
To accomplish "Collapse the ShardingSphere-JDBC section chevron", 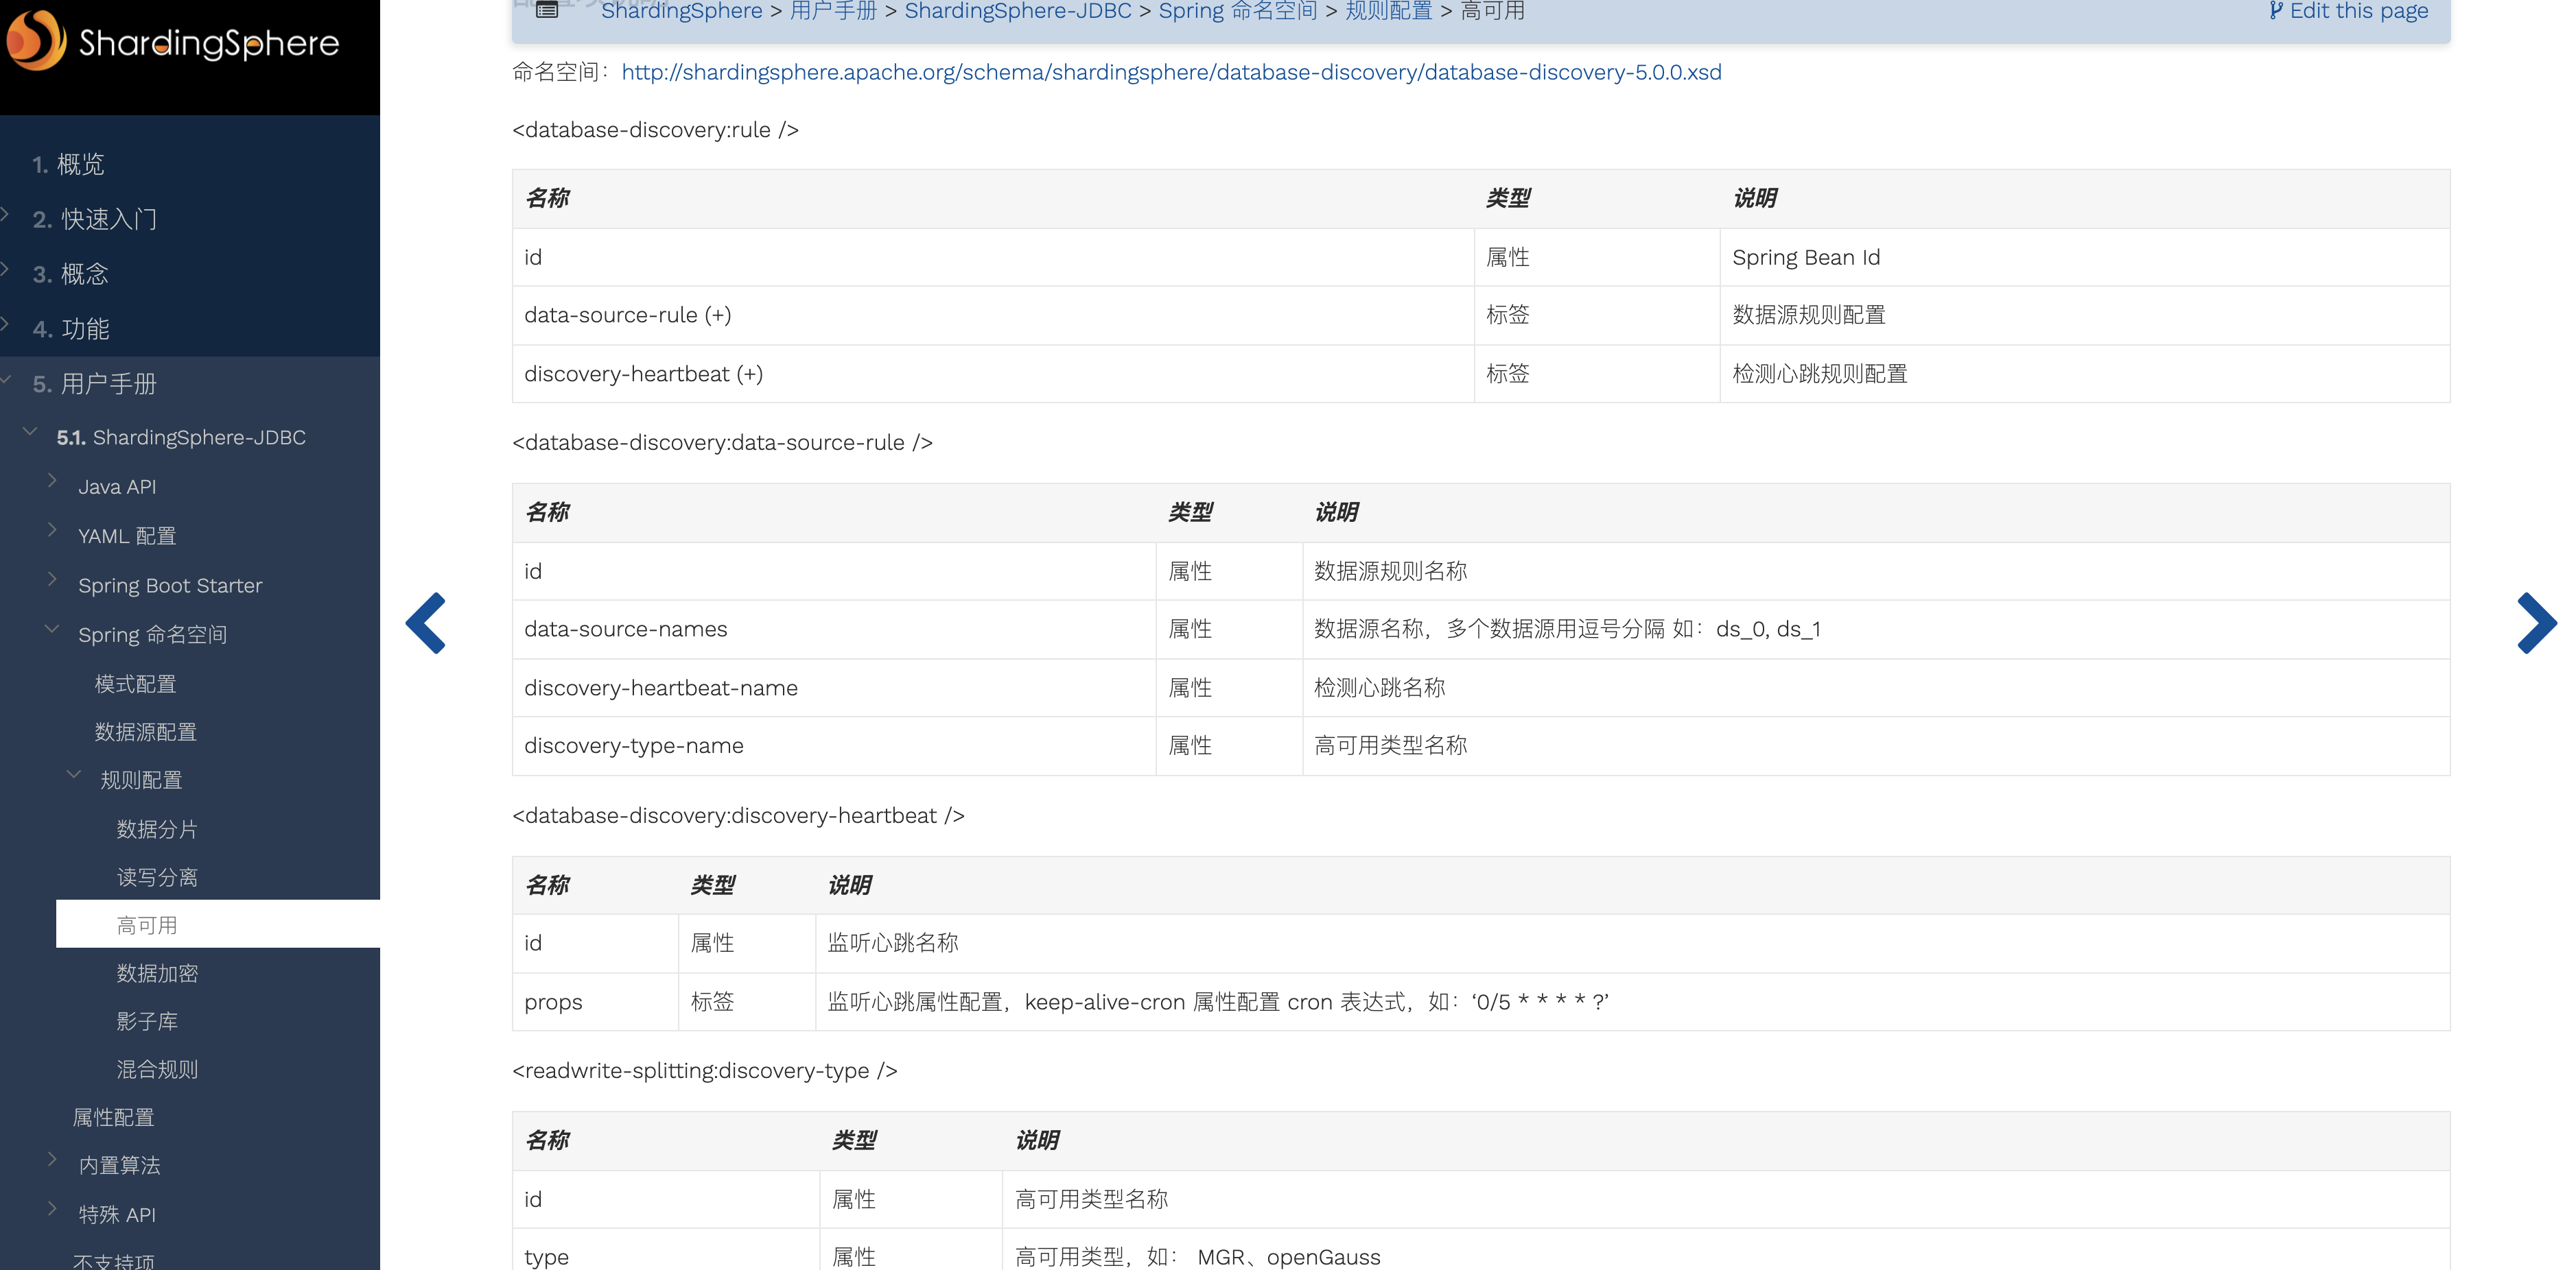I will 31,431.
